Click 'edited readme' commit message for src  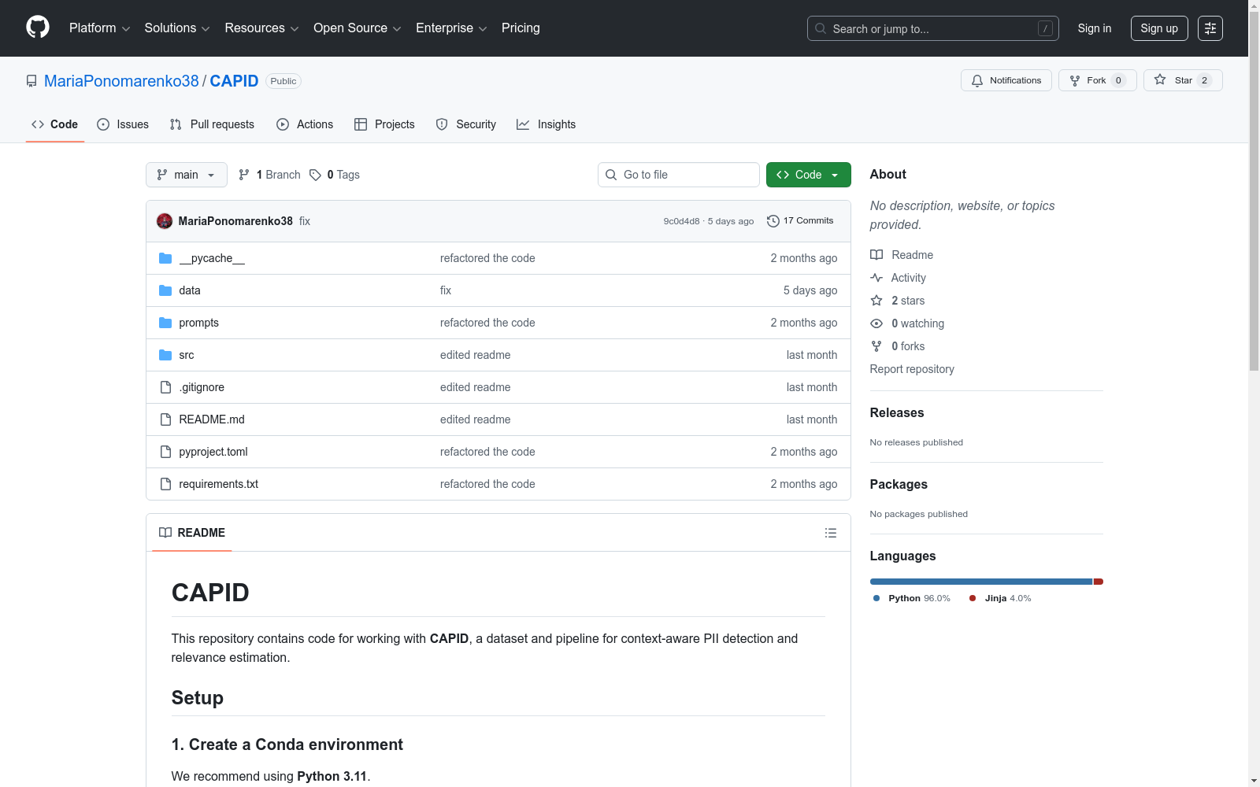475,355
